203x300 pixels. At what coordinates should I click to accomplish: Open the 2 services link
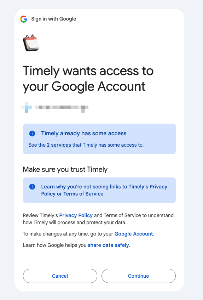click(x=59, y=145)
